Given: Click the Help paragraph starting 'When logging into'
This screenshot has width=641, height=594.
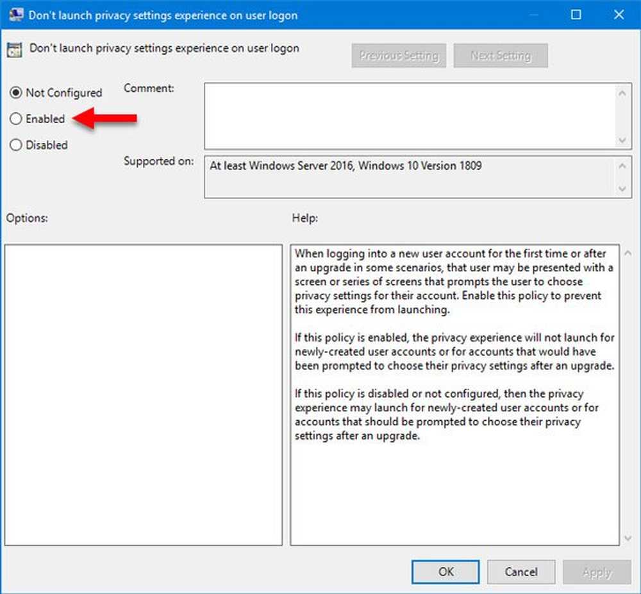Looking at the screenshot, I should click(x=454, y=282).
